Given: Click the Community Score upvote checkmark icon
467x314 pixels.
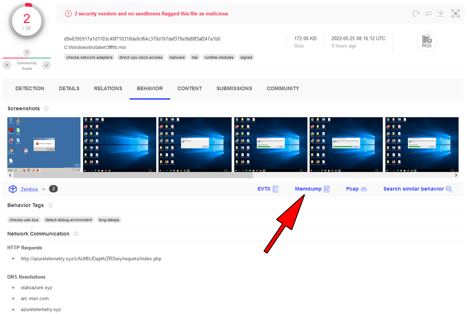Looking at the screenshot, I should 46,65.
